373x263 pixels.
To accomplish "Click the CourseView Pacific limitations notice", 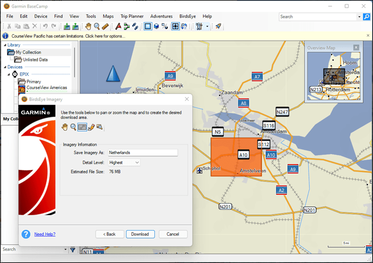I will pos(68,36).
